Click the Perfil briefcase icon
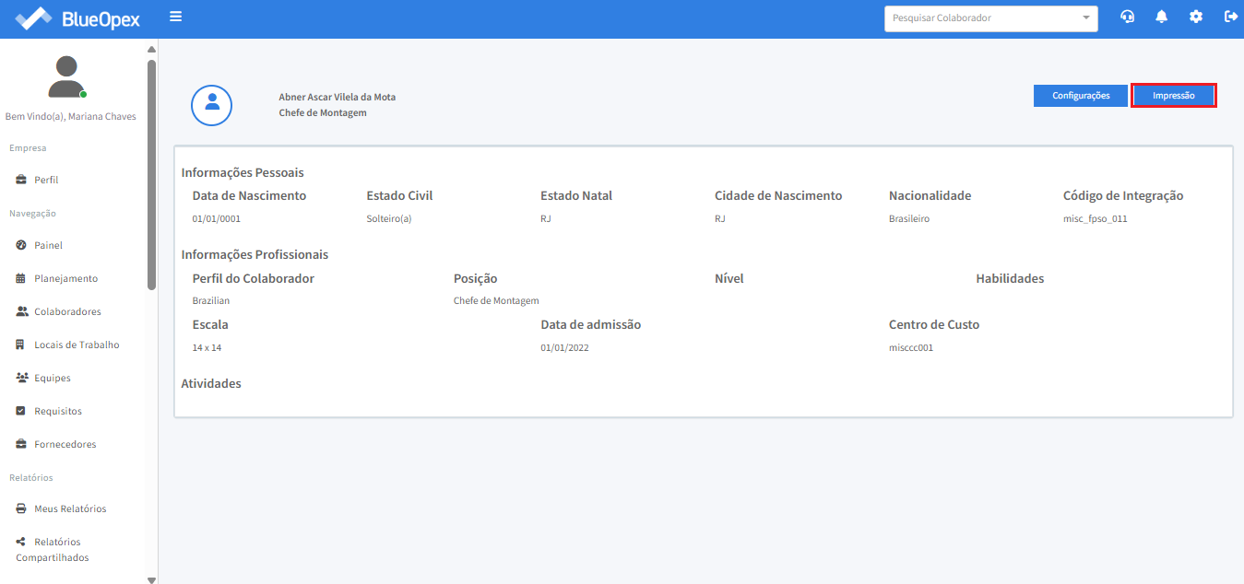The width and height of the screenshot is (1244, 584). point(21,180)
